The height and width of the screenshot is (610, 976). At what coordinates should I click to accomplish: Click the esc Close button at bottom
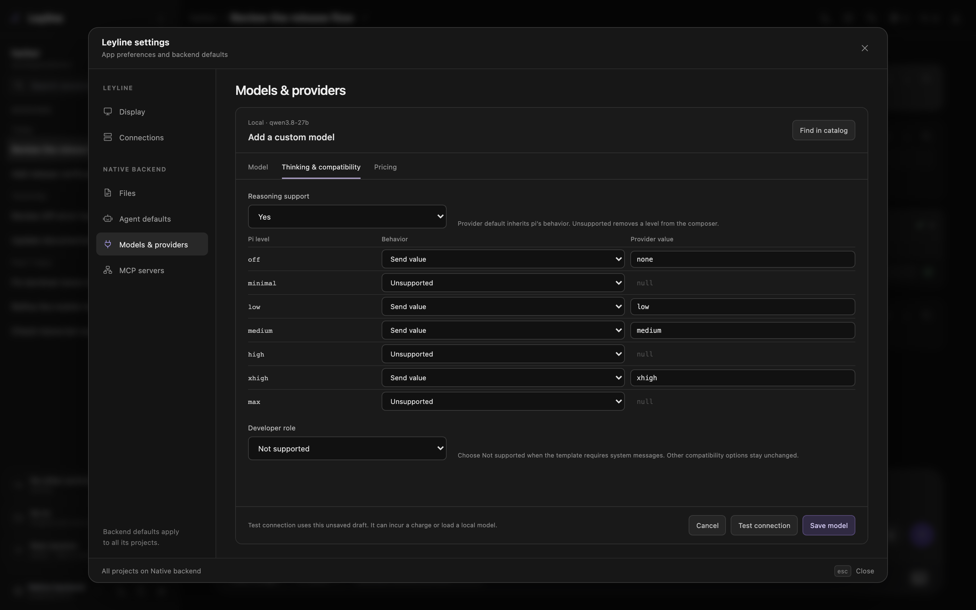(854, 571)
